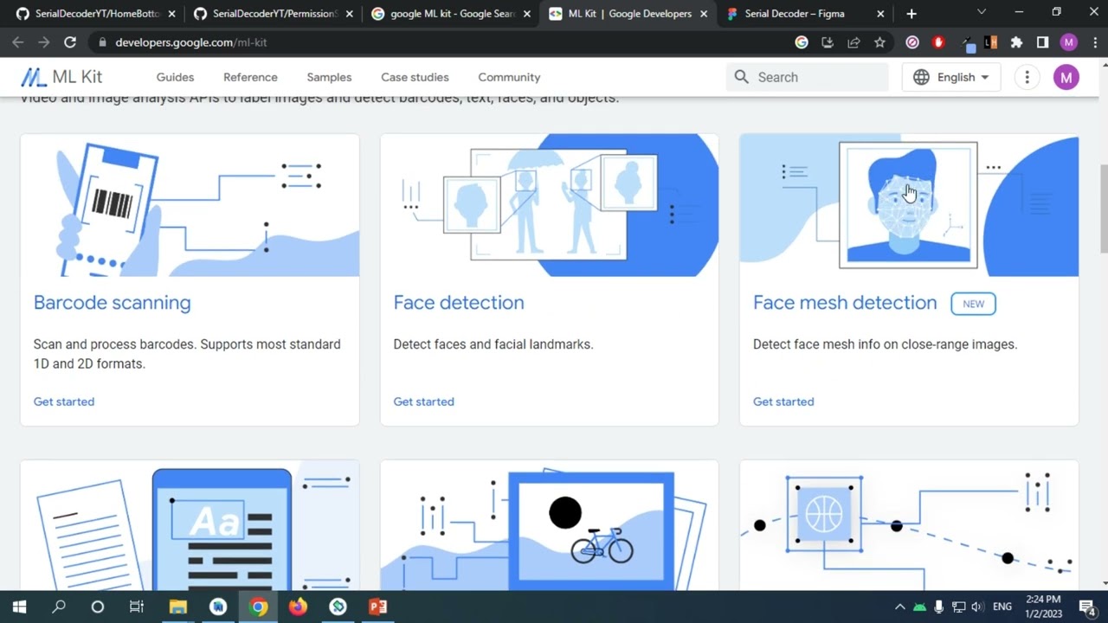Open the English language dropdown
This screenshot has width=1108, height=623.
[951, 77]
